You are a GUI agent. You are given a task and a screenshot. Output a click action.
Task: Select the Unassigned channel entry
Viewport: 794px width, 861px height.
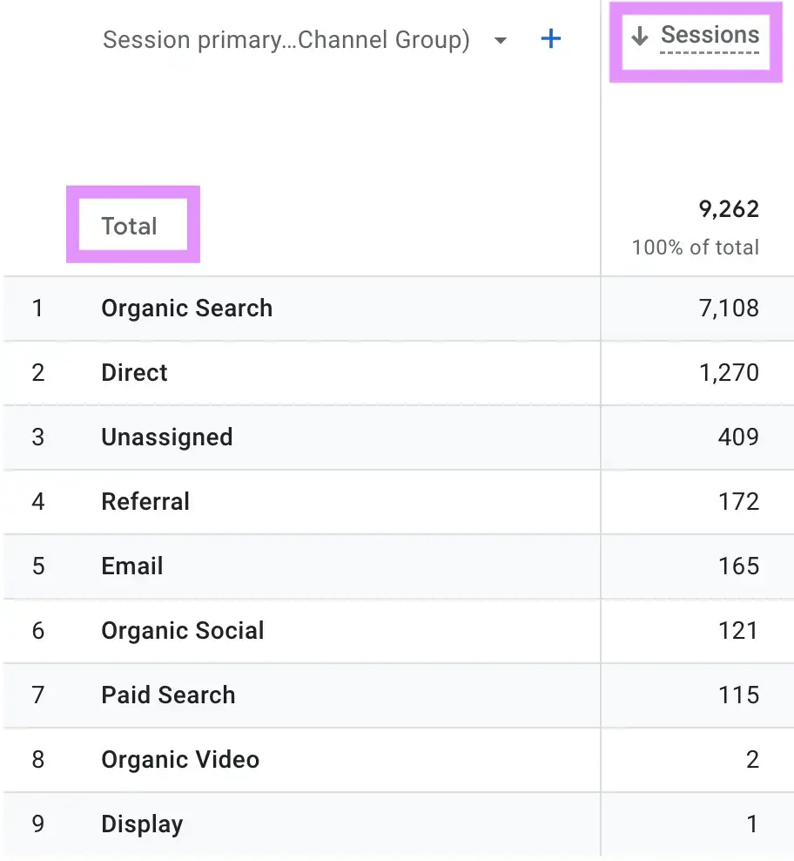click(166, 437)
